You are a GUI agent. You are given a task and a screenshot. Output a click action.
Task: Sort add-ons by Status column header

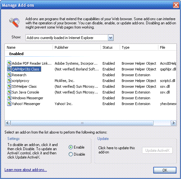click(x=110, y=47)
